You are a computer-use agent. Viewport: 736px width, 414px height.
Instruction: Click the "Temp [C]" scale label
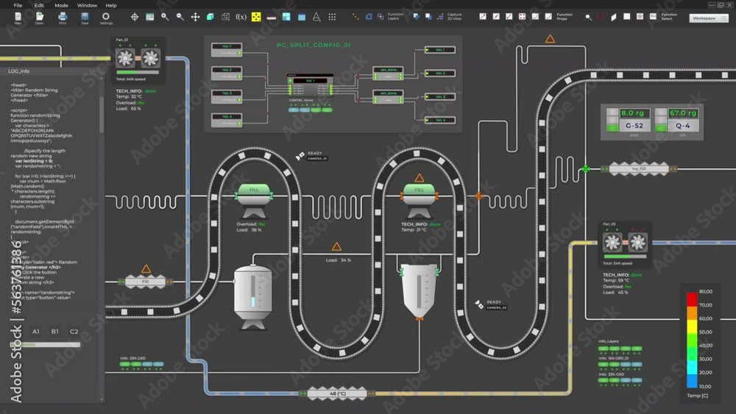pos(698,396)
